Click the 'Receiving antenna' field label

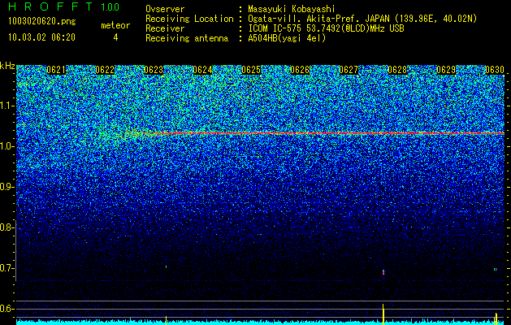pyautogui.click(x=187, y=38)
